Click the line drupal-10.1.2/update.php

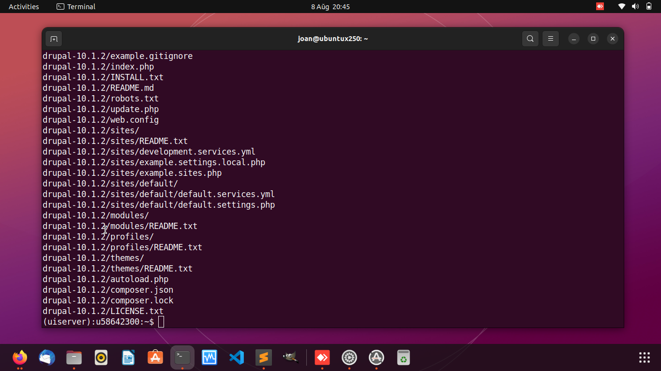click(x=101, y=109)
